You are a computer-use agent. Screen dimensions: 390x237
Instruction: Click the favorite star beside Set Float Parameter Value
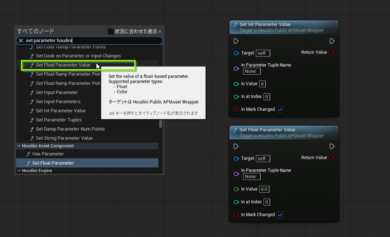coord(25,65)
